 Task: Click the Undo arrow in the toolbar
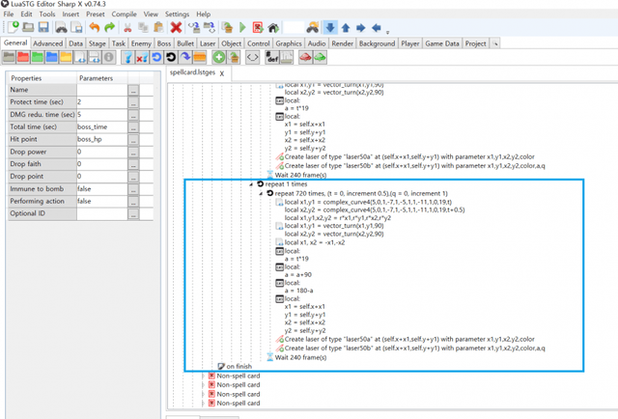coord(96,29)
